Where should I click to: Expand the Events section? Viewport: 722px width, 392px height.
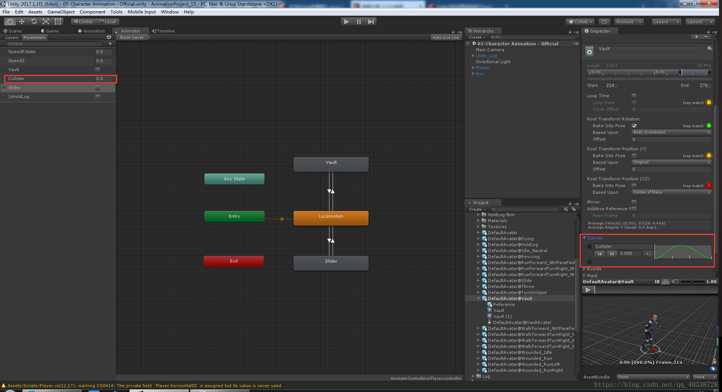(x=585, y=269)
